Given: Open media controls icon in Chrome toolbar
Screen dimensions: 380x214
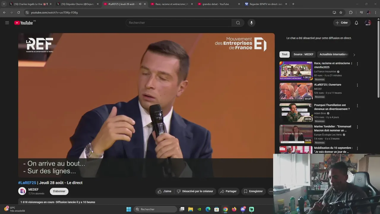Looking at the screenshot, I should pos(361,12).
